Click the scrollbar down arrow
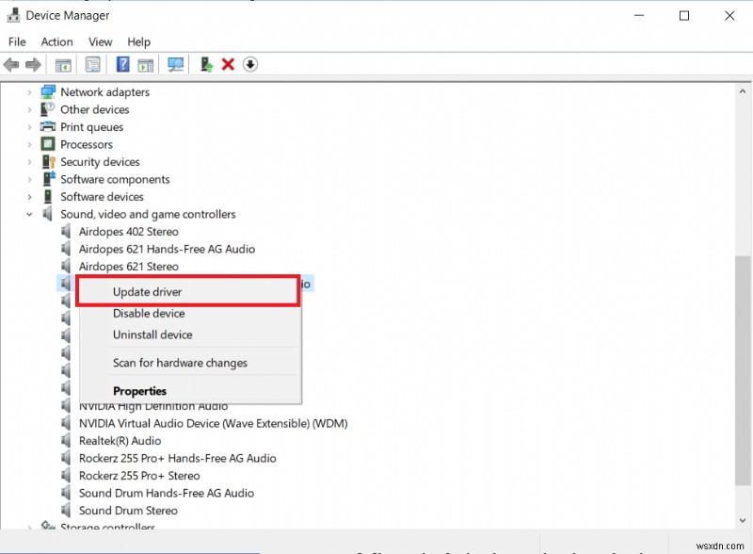Screen dimensions: 753x554 (743, 520)
